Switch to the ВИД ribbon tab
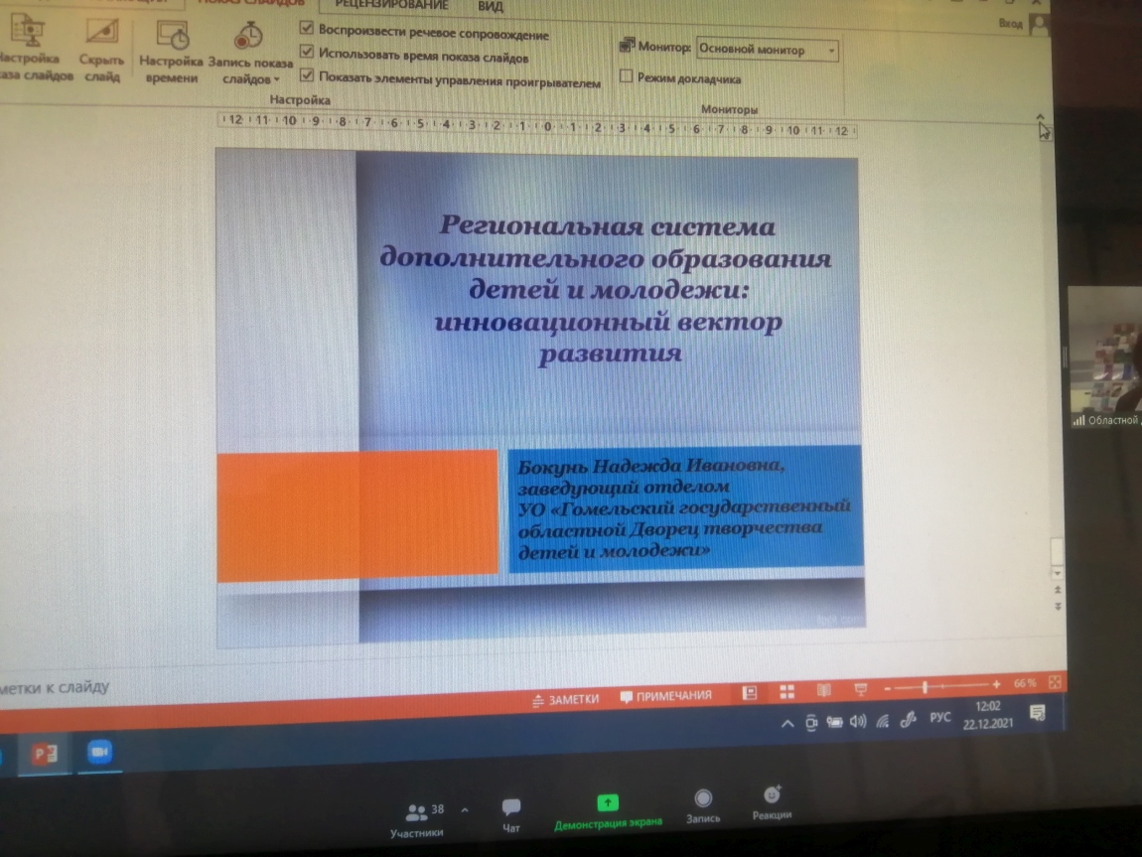This screenshot has height=857, width=1142. click(490, 6)
